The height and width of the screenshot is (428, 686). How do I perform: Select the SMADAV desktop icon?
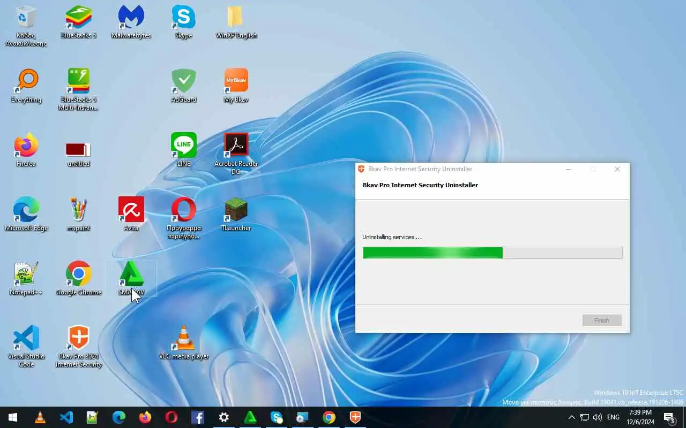coord(131,278)
